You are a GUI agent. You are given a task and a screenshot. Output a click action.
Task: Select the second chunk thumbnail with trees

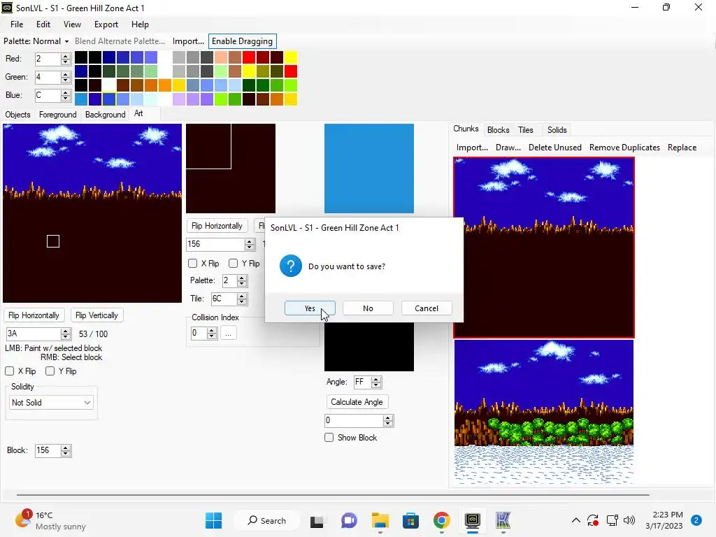544,412
